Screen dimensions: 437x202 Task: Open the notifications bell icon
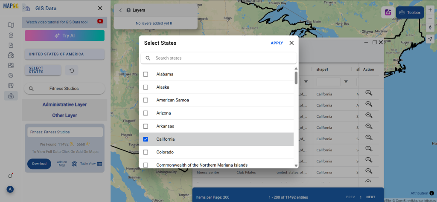(11, 176)
